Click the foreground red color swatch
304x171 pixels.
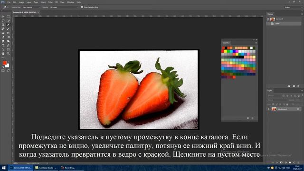4,63
